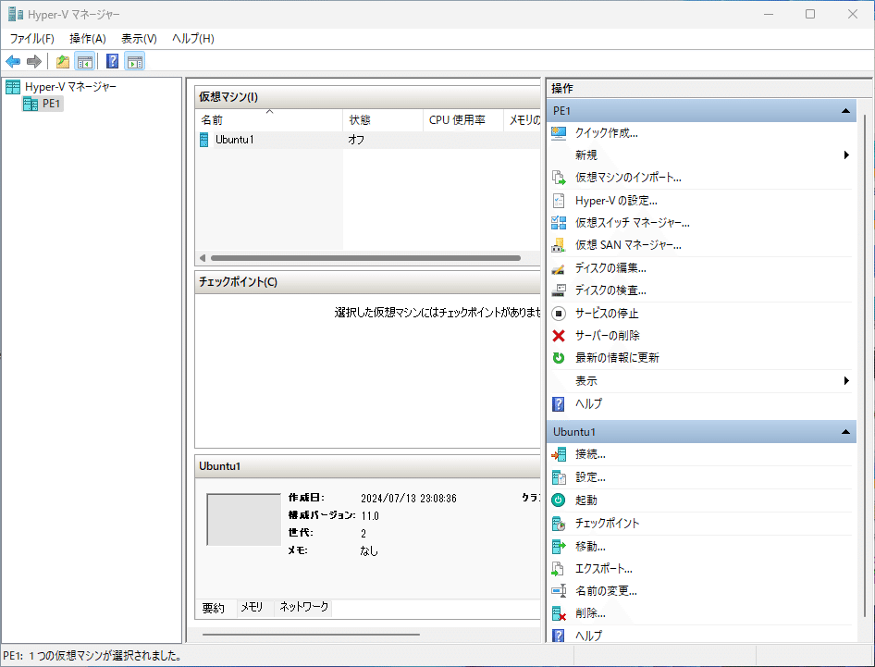The image size is (875, 667).
Task: Select the Hyper-V マネージャー tree root
Action: [x=70, y=87]
